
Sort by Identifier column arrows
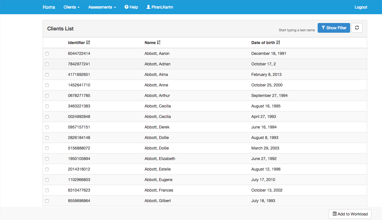[x=88, y=43]
